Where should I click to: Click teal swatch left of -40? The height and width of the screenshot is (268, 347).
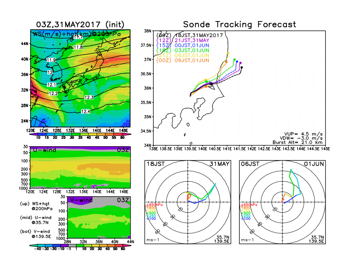point(34,245)
